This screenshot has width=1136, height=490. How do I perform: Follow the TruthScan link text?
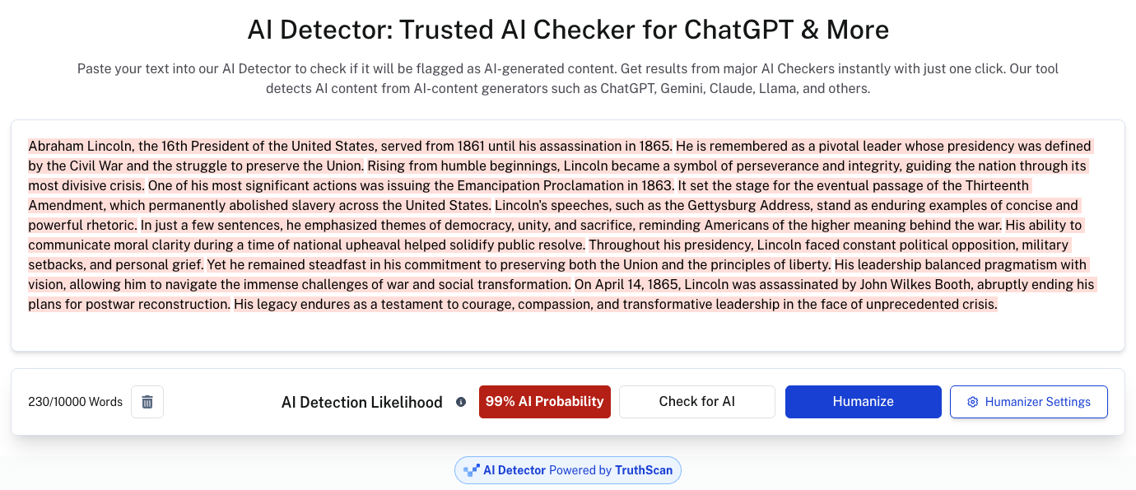pyautogui.click(x=643, y=470)
